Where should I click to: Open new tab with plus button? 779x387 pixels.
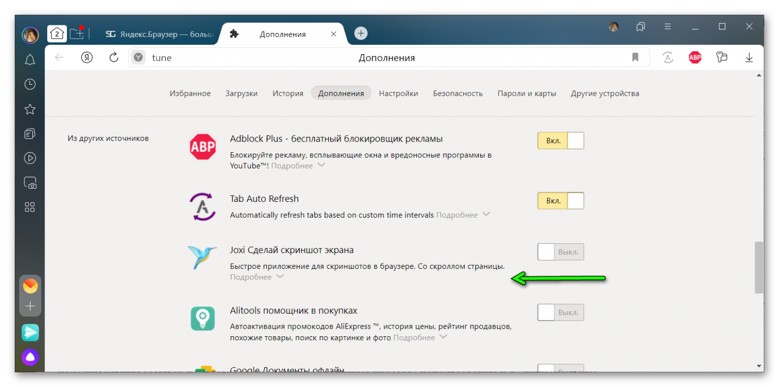coord(361,33)
